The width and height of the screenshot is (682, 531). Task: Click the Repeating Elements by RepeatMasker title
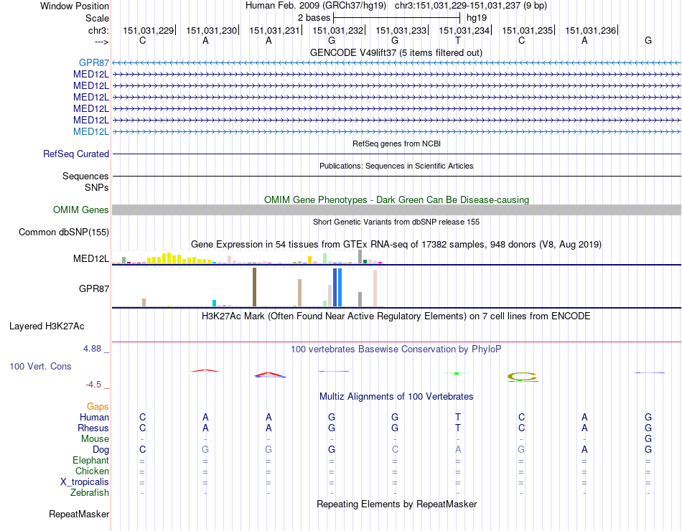click(x=396, y=504)
